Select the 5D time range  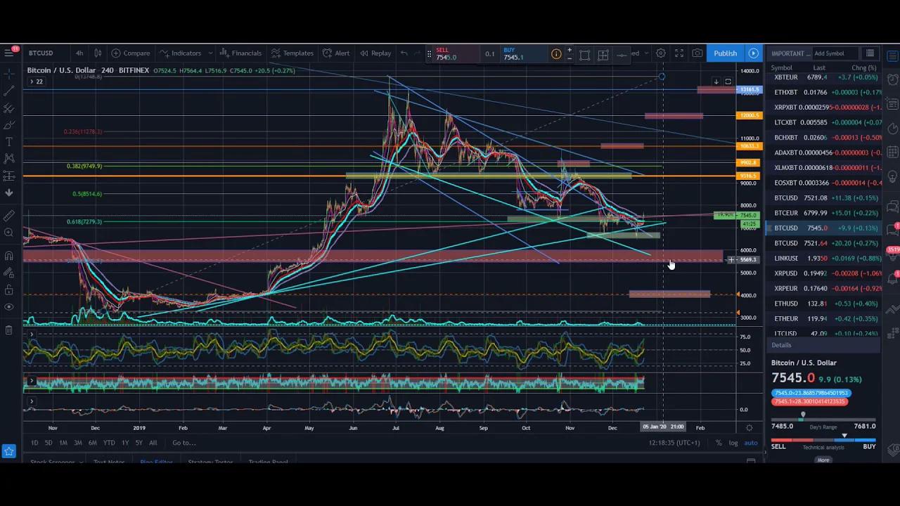pos(49,443)
